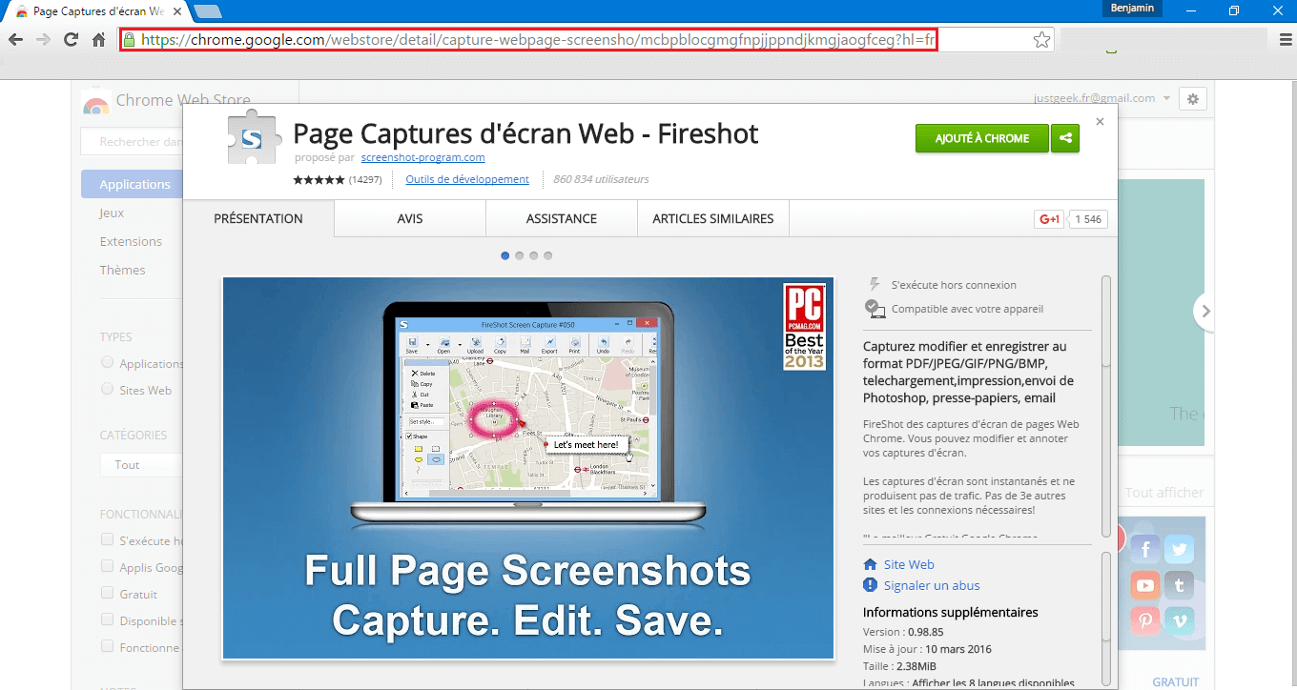Click the Benjamin profile button
The height and width of the screenshot is (690, 1297).
click(x=1132, y=8)
